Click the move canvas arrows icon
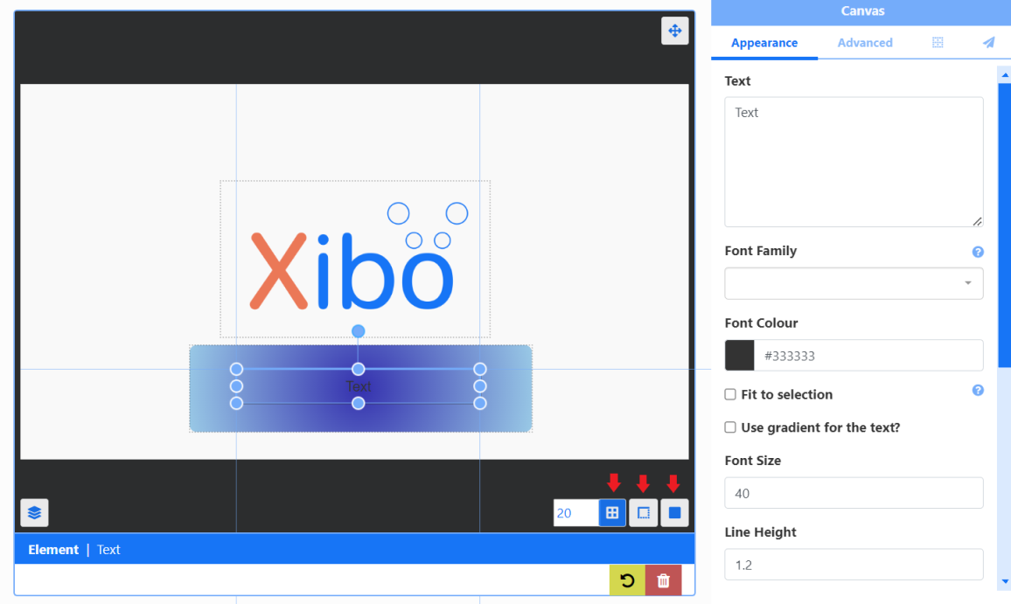 (x=674, y=31)
